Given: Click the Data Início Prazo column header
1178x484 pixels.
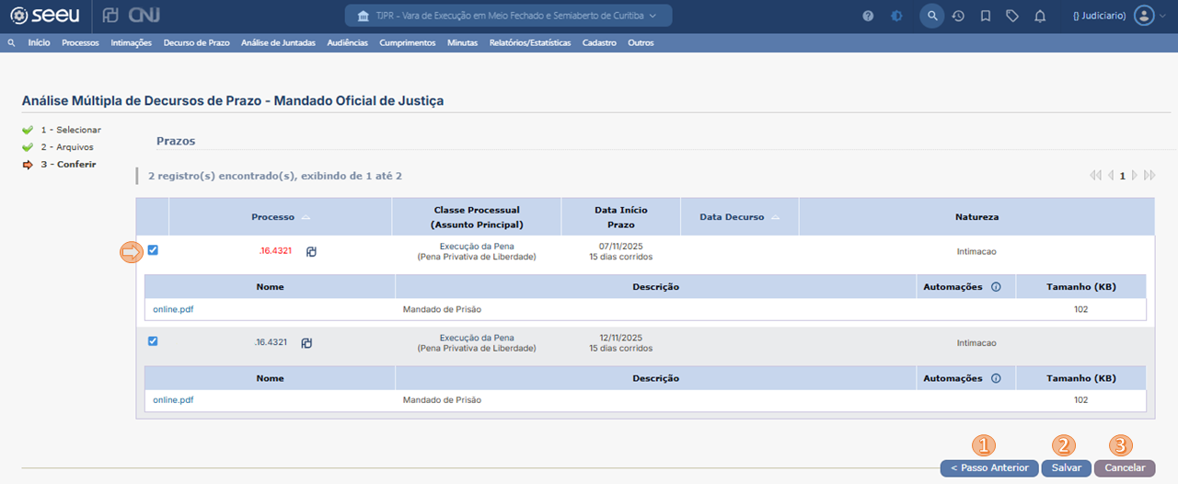Looking at the screenshot, I should [x=620, y=217].
